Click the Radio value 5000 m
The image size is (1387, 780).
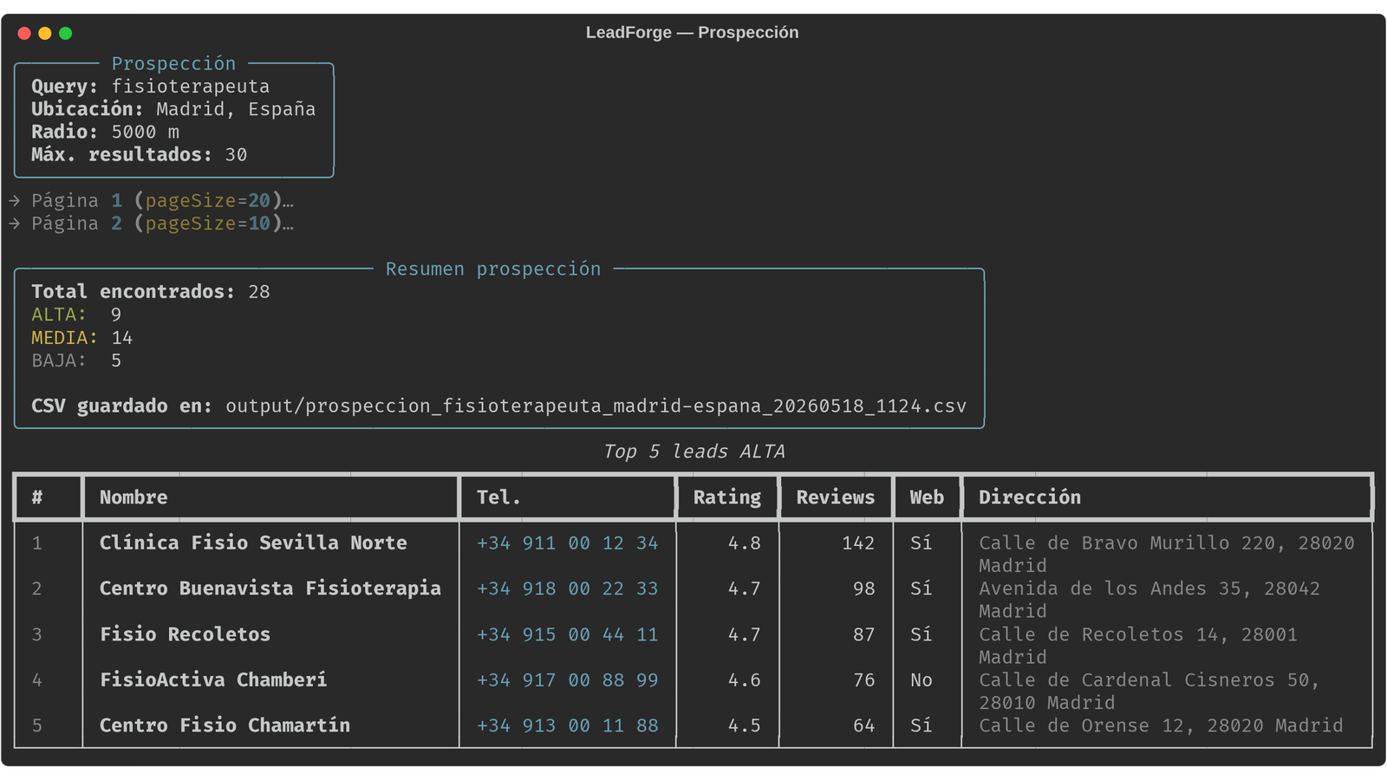[146, 132]
